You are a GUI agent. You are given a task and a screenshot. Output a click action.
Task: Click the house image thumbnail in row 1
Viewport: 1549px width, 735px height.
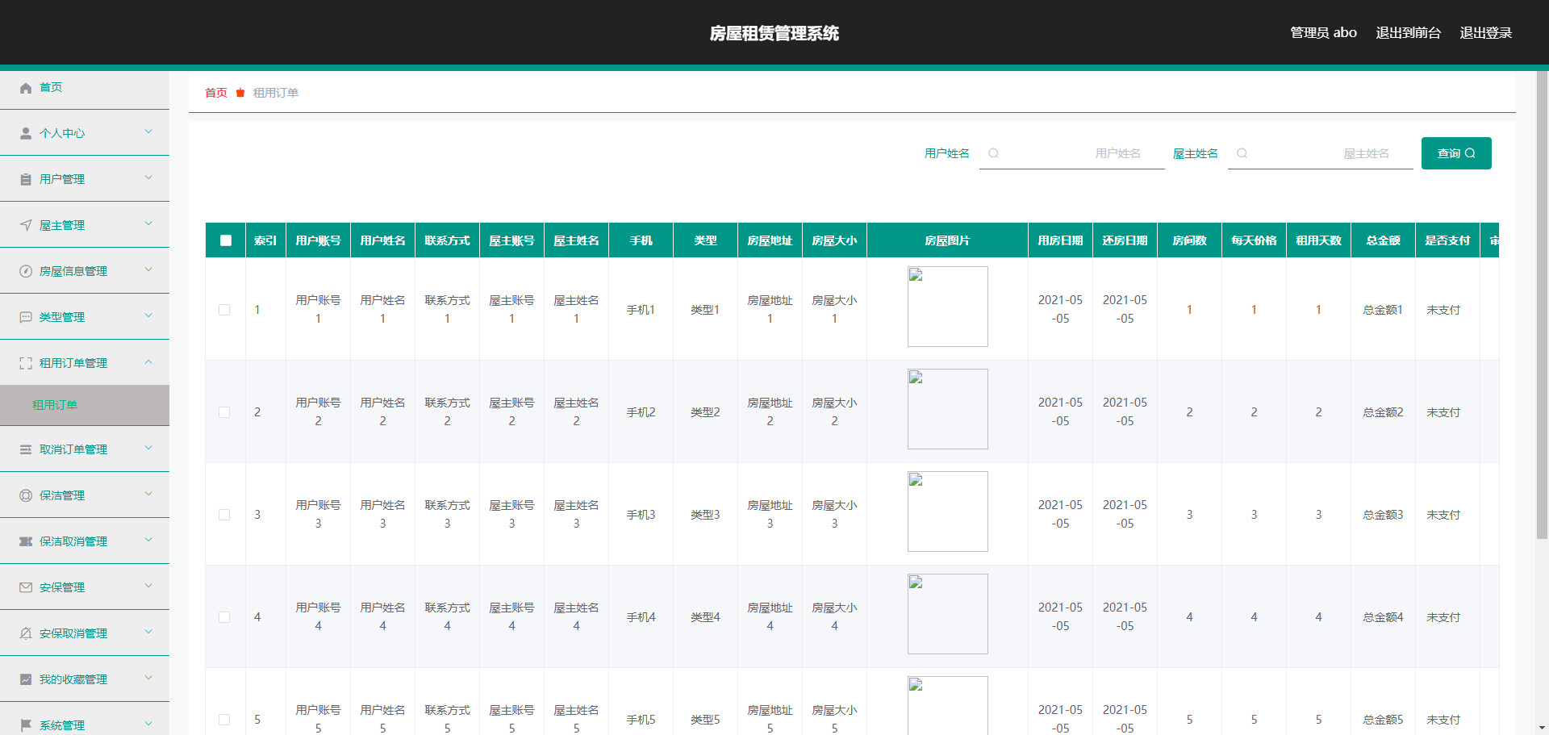coord(947,307)
